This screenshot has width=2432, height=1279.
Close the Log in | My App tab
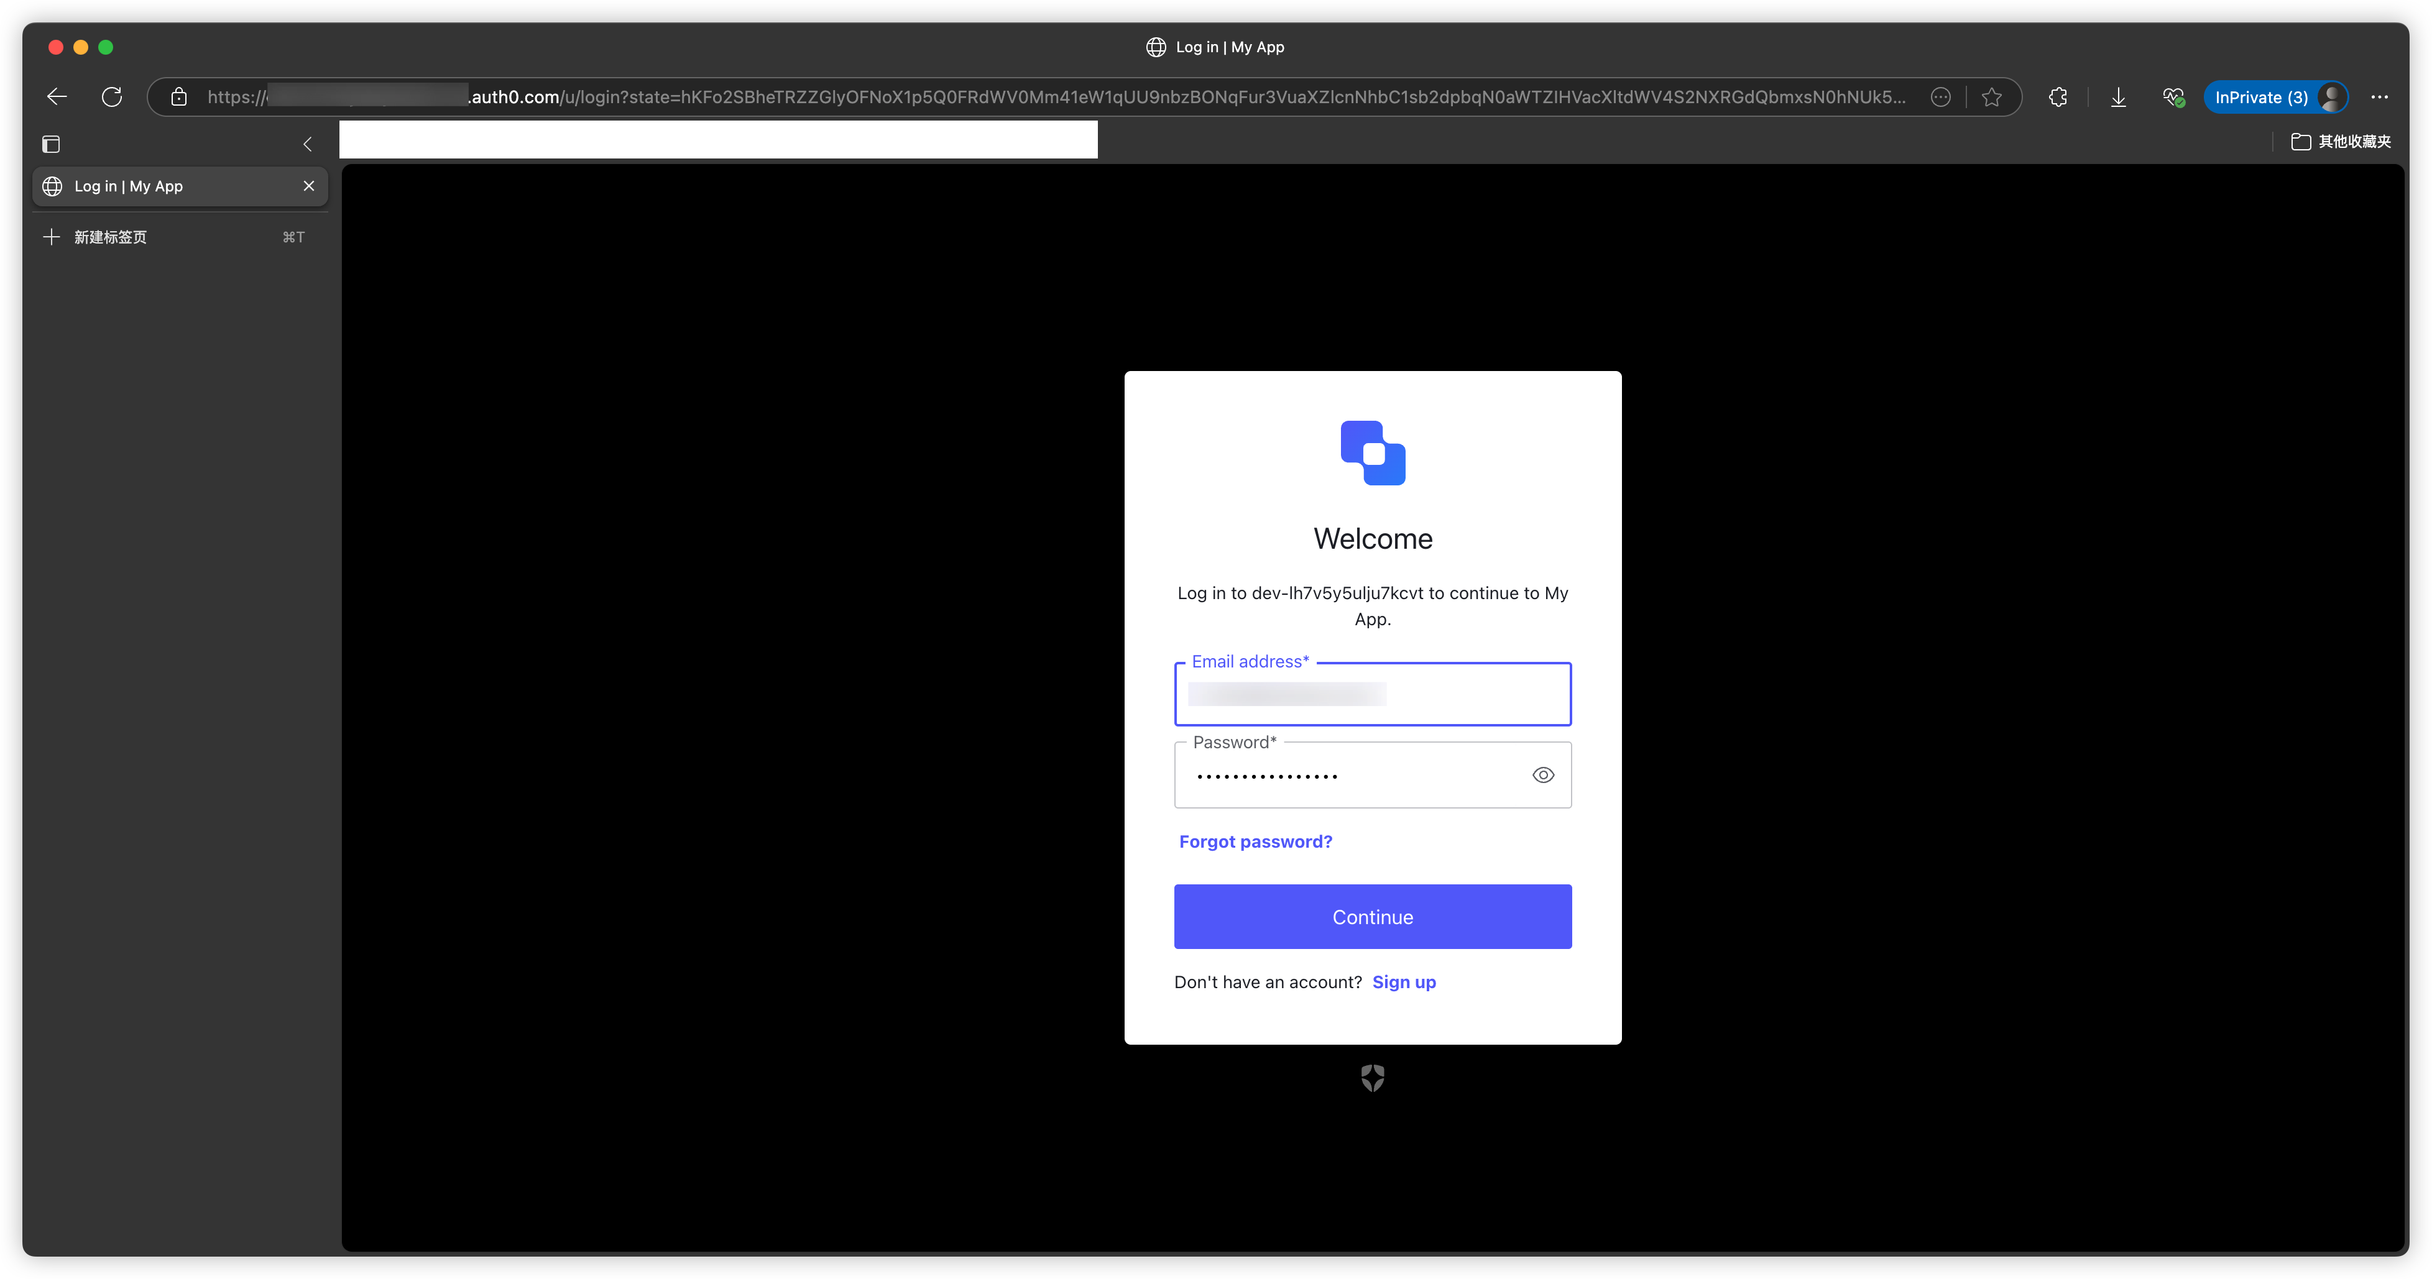point(309,186)
